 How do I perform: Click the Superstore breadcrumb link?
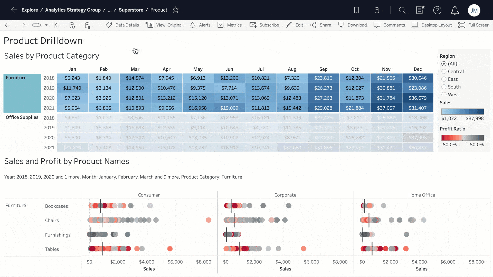pos(131,10)
